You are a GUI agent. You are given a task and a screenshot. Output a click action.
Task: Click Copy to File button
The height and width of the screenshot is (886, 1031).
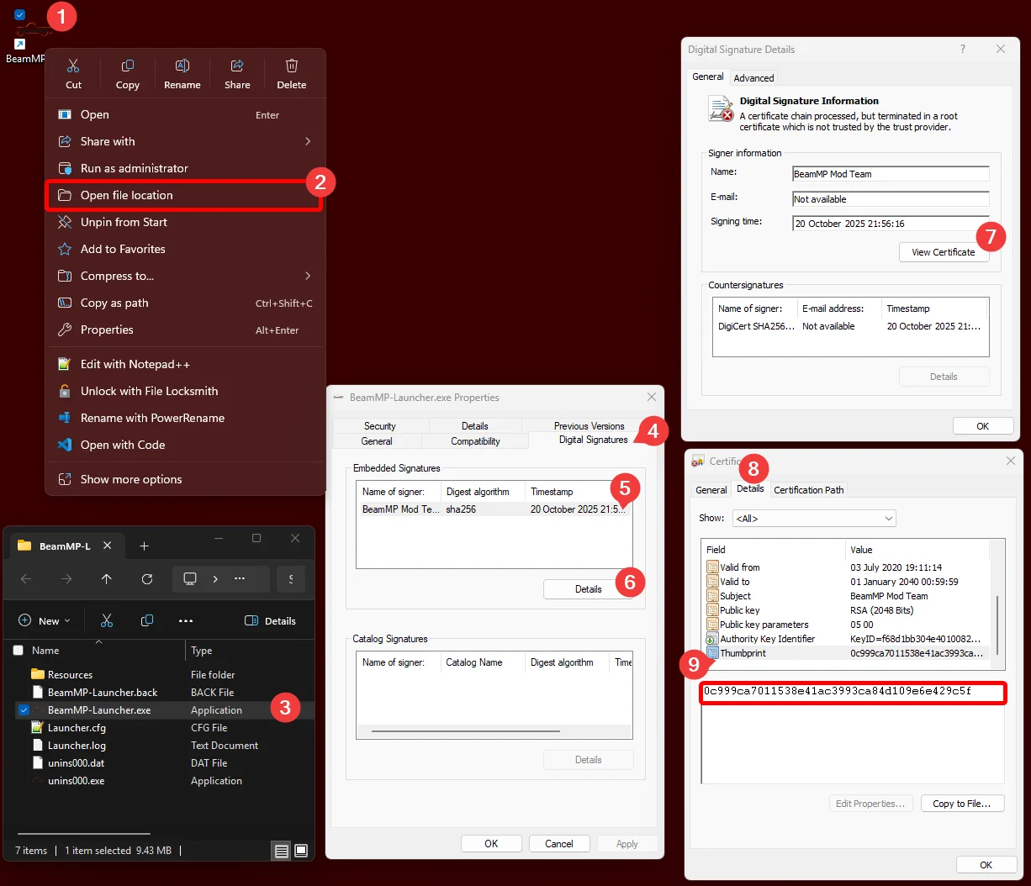pos(961,804)
